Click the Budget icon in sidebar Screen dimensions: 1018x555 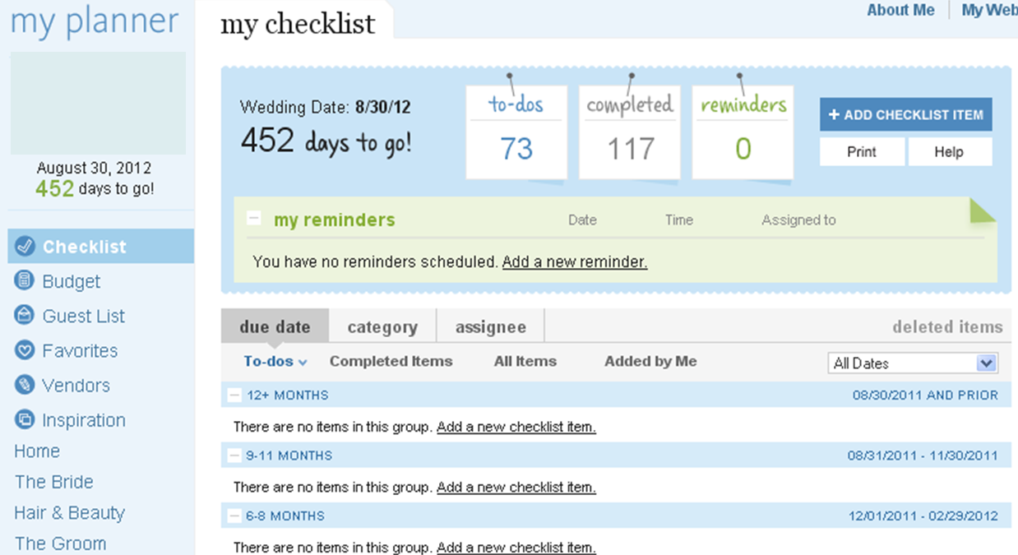click(25, 281)
